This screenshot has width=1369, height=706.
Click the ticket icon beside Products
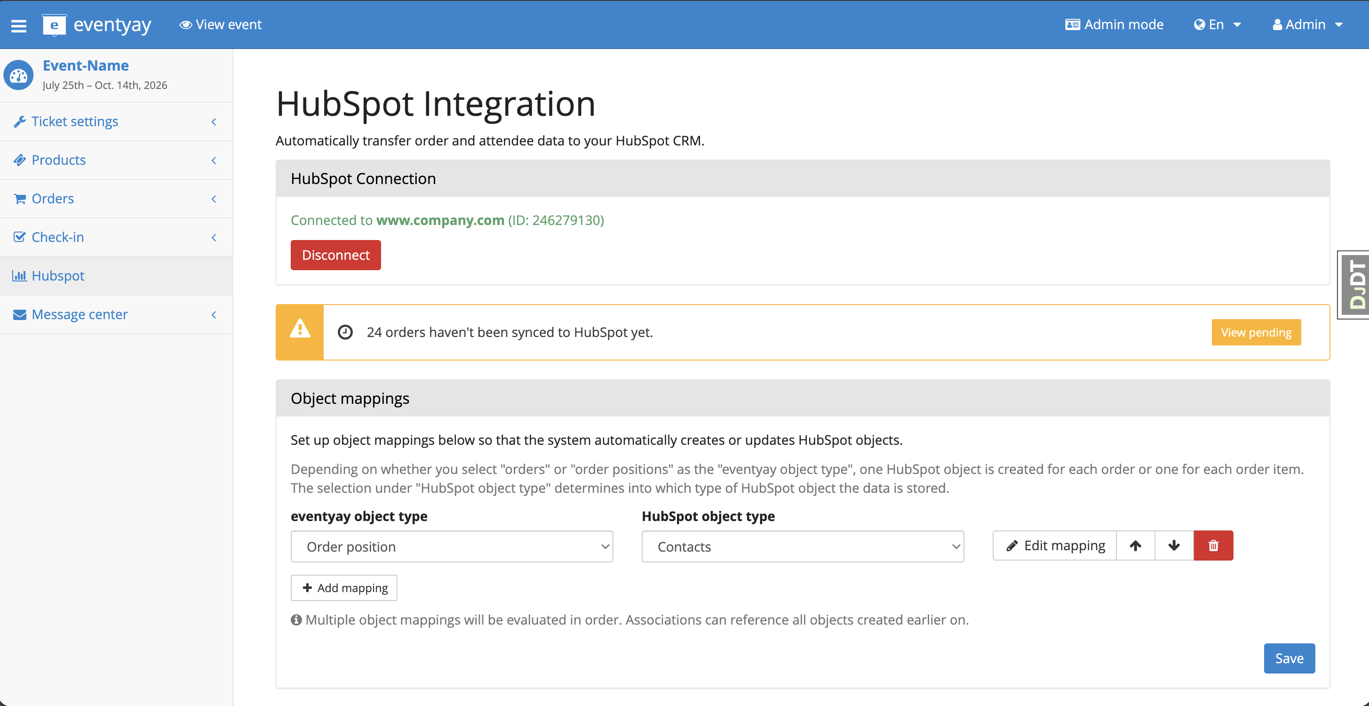(x=20, y=160)
